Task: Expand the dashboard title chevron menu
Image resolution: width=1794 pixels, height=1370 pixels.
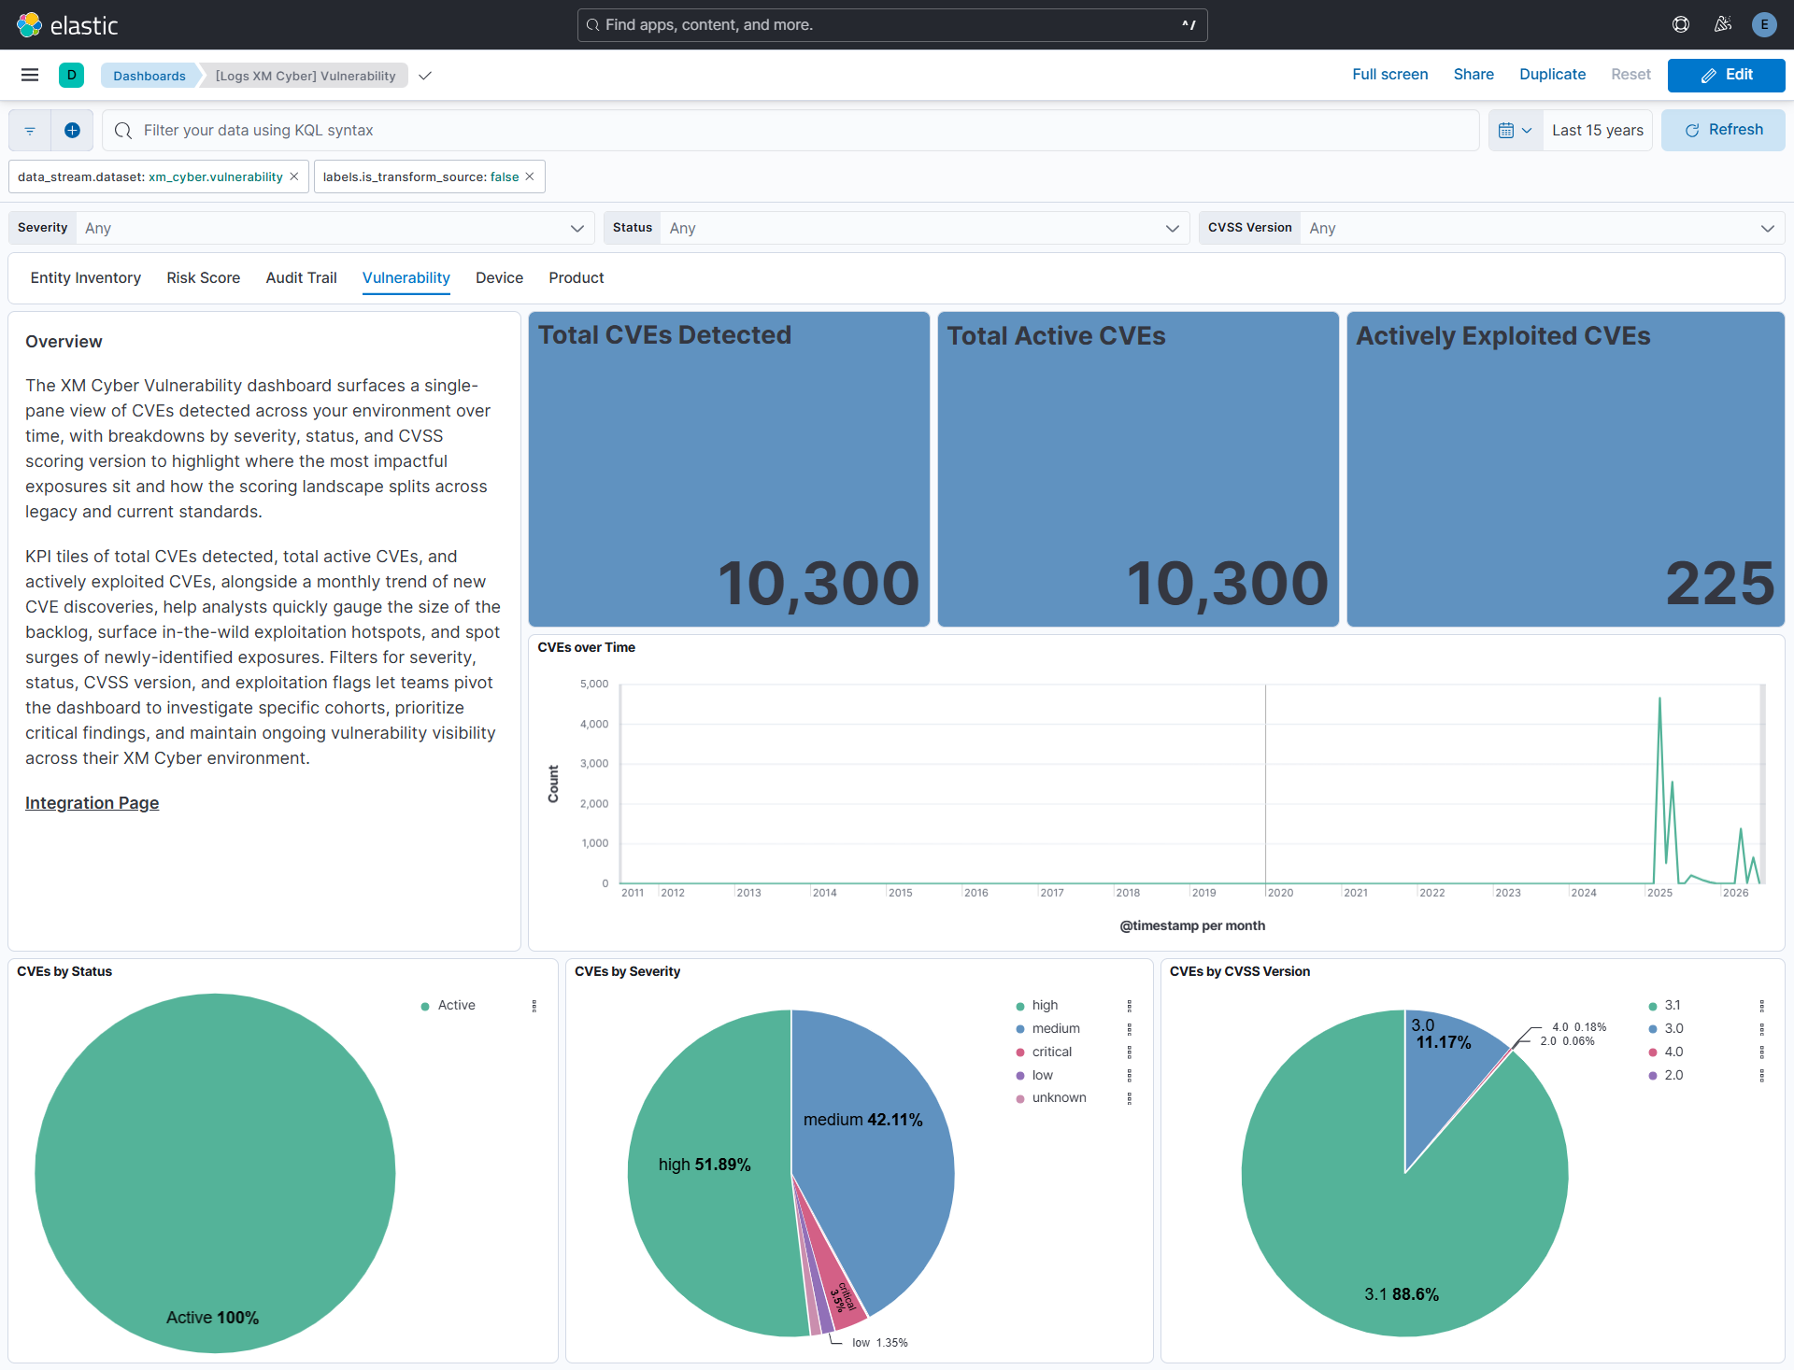Action: pos(425,76)
